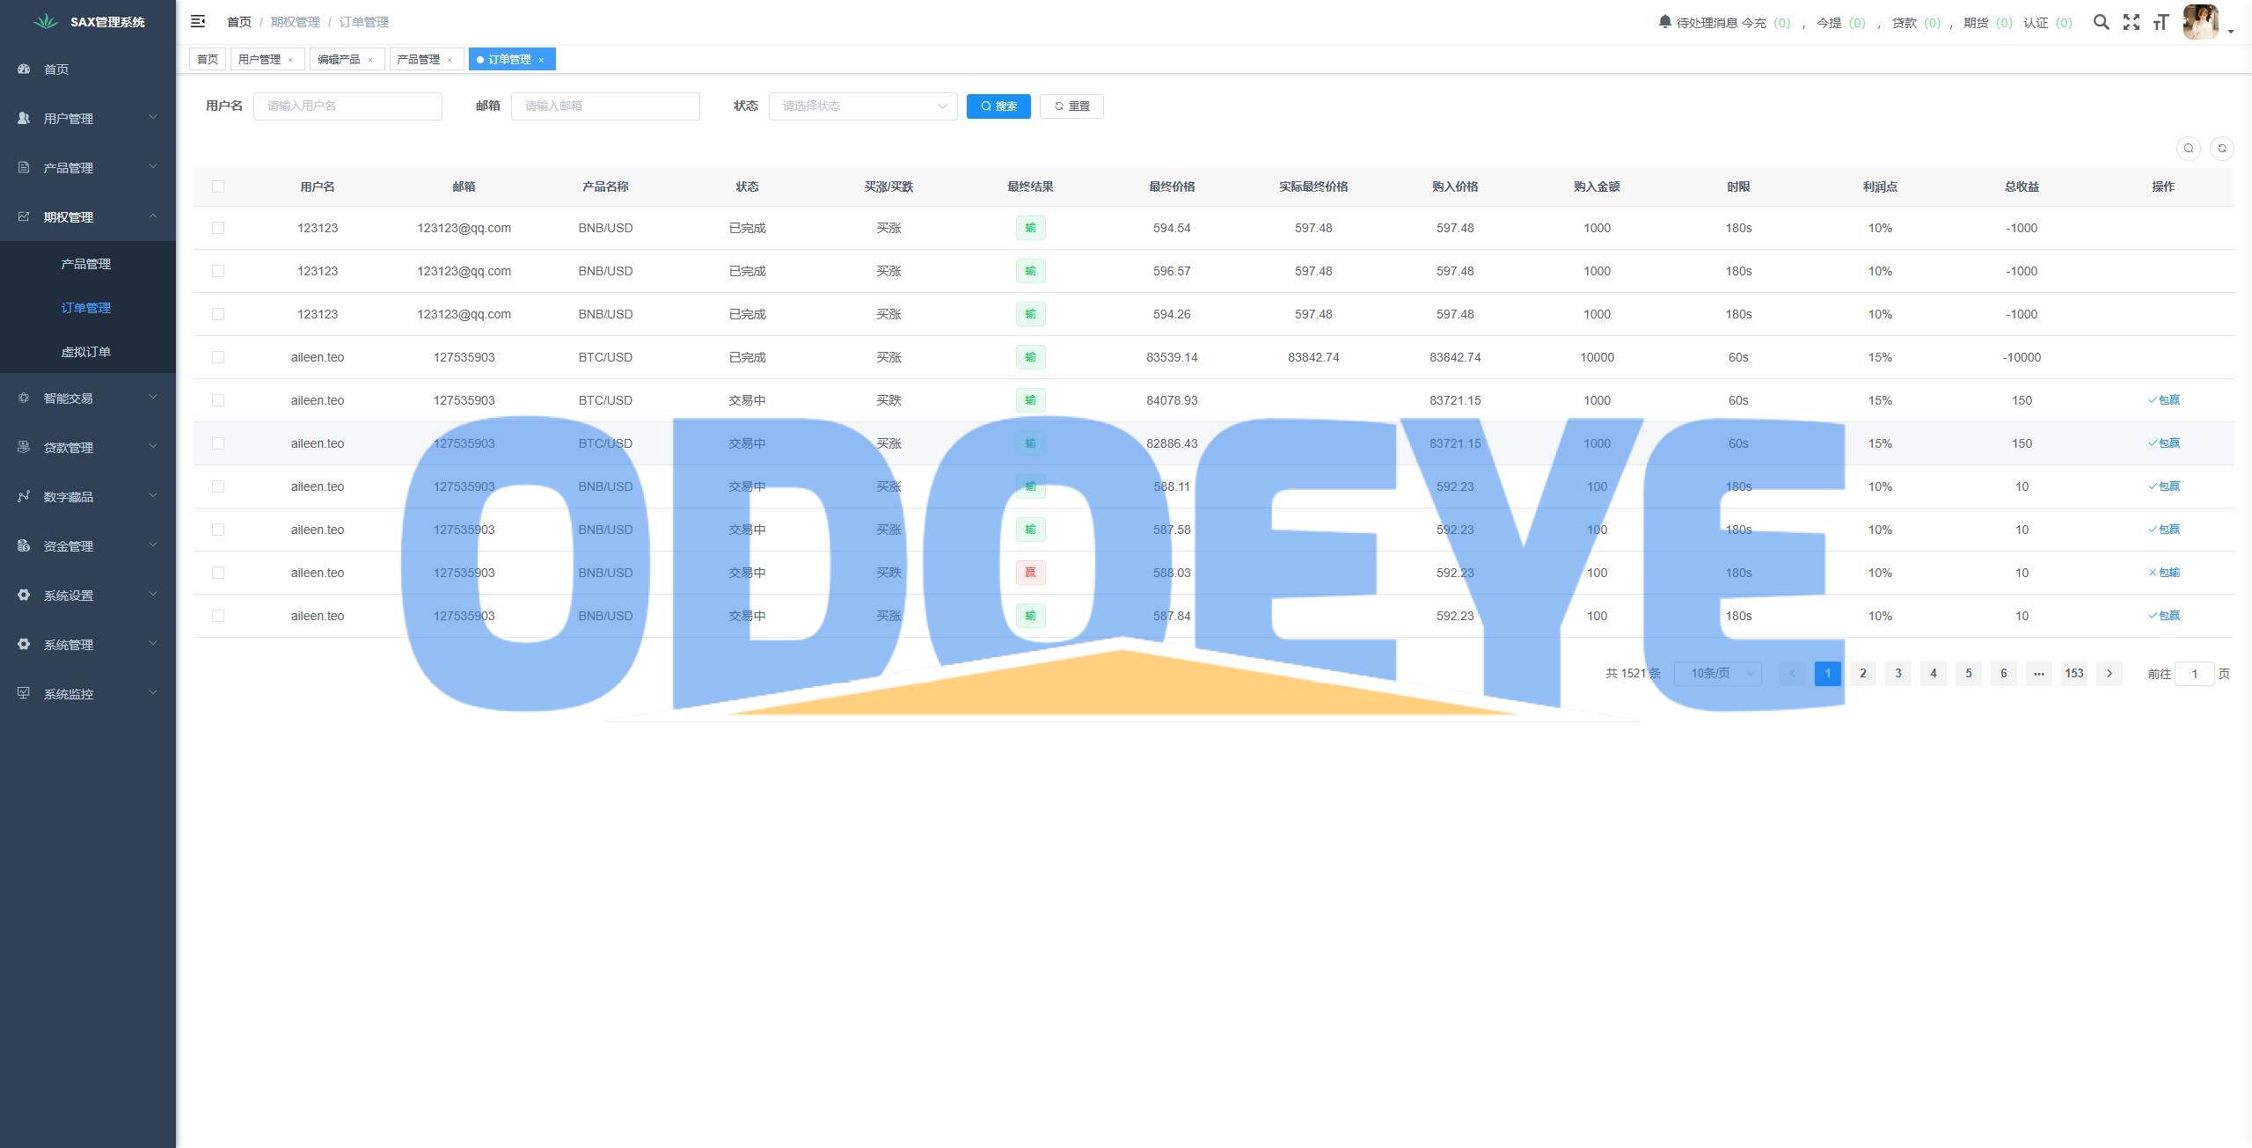Viewport: 2252px width, 1148px height.
Task: Expand 系统管理 sidebar menu
Action: pyautogui.click(x=88, y=644)
